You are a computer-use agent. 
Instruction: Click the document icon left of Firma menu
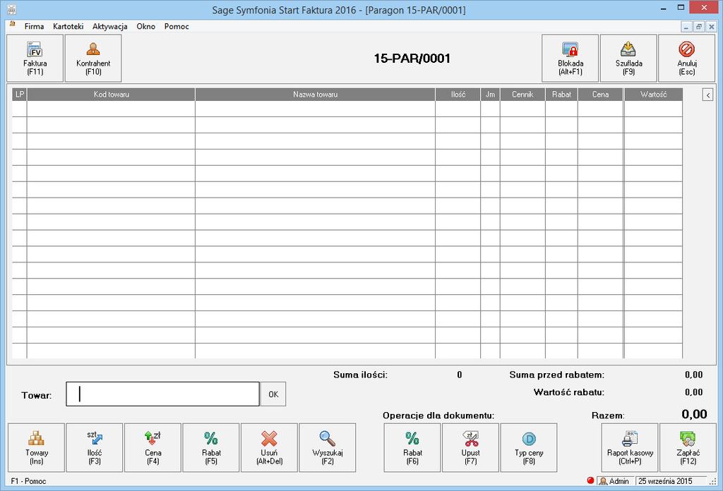pos(13,24)
